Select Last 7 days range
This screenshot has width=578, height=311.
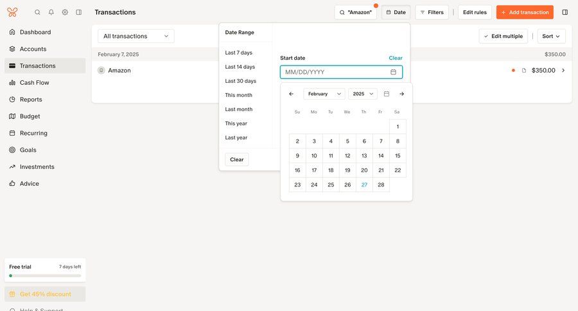click(238, 53)
